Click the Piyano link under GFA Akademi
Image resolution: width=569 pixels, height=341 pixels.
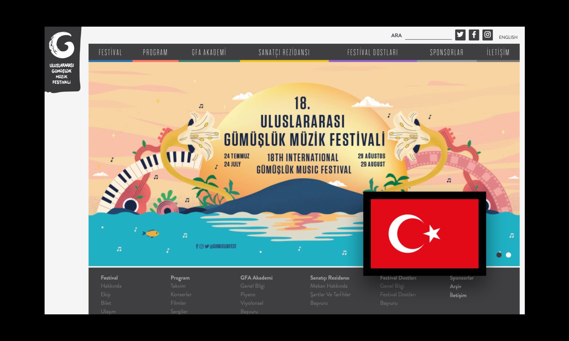click(248, 295)
